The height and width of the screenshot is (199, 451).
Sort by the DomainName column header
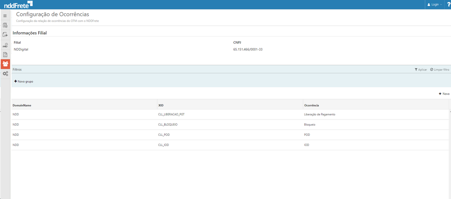22,105
